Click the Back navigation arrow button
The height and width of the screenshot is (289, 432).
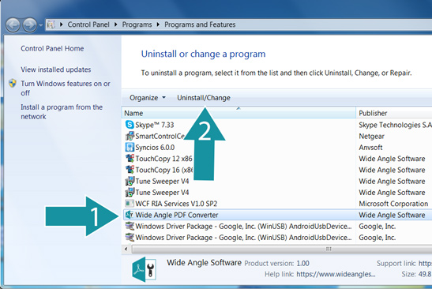coord(13,25)
